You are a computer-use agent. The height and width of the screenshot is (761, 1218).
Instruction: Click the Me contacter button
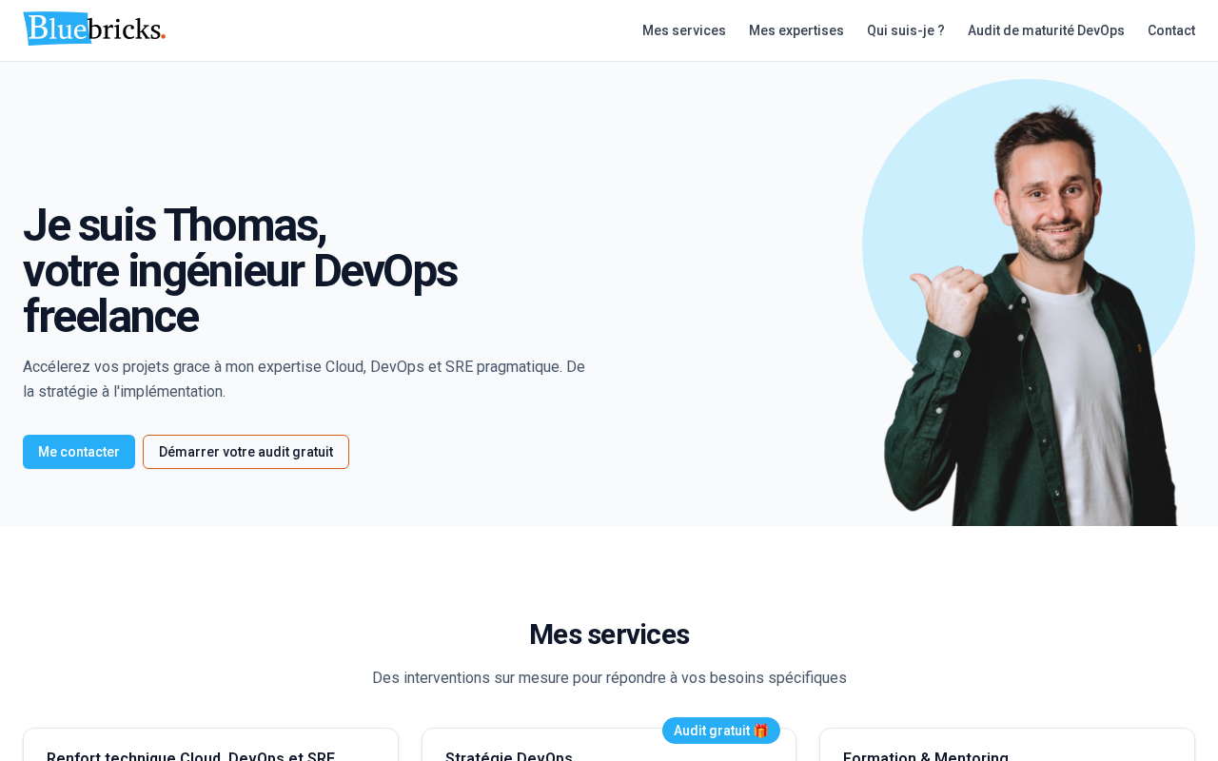pos(79,452)
